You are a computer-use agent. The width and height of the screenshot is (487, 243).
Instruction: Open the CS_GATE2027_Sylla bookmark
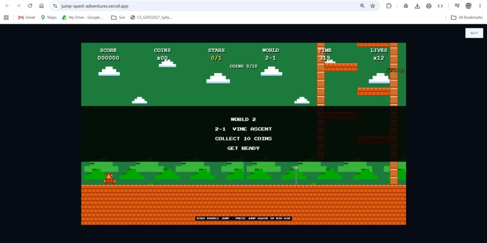click(151, 17)
